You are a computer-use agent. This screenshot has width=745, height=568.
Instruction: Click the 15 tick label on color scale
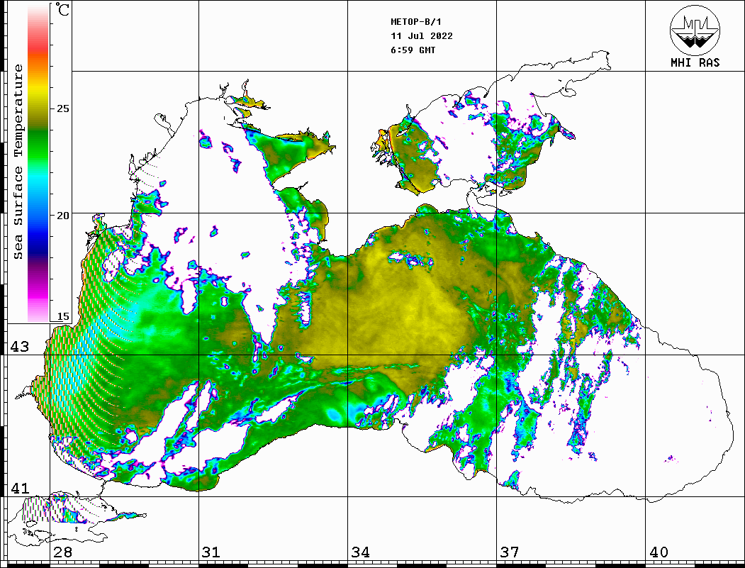point(62,316)
